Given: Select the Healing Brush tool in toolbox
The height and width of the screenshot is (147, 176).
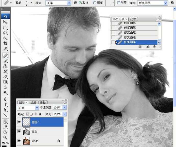Looking at the screenshot, I should coord(5,55).
